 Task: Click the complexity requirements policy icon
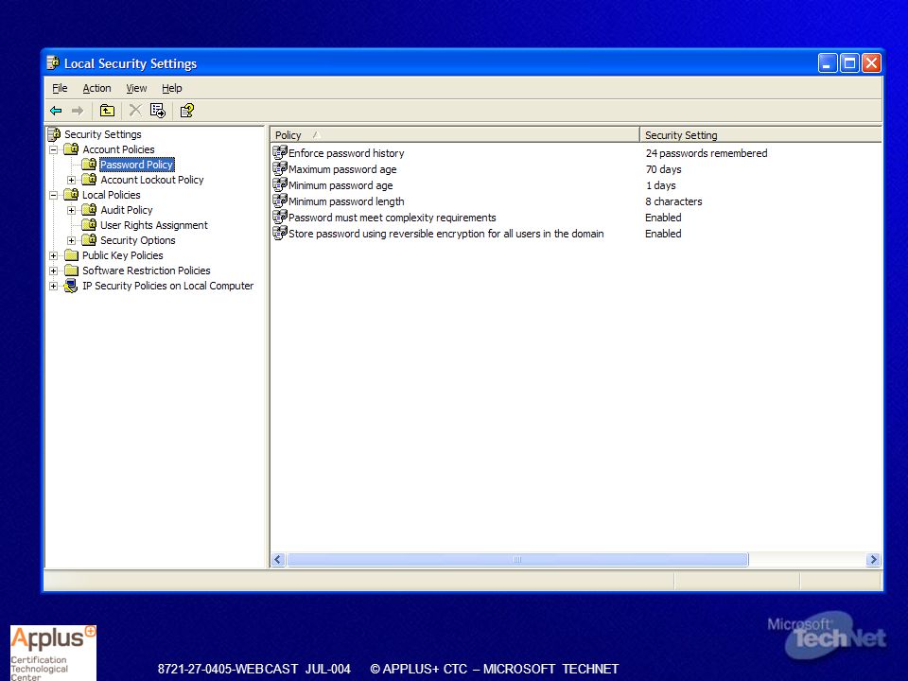(x=280, y=218)
